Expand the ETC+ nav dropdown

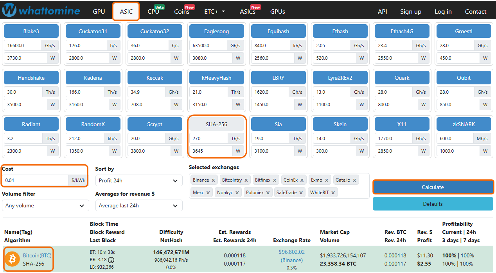215,12
